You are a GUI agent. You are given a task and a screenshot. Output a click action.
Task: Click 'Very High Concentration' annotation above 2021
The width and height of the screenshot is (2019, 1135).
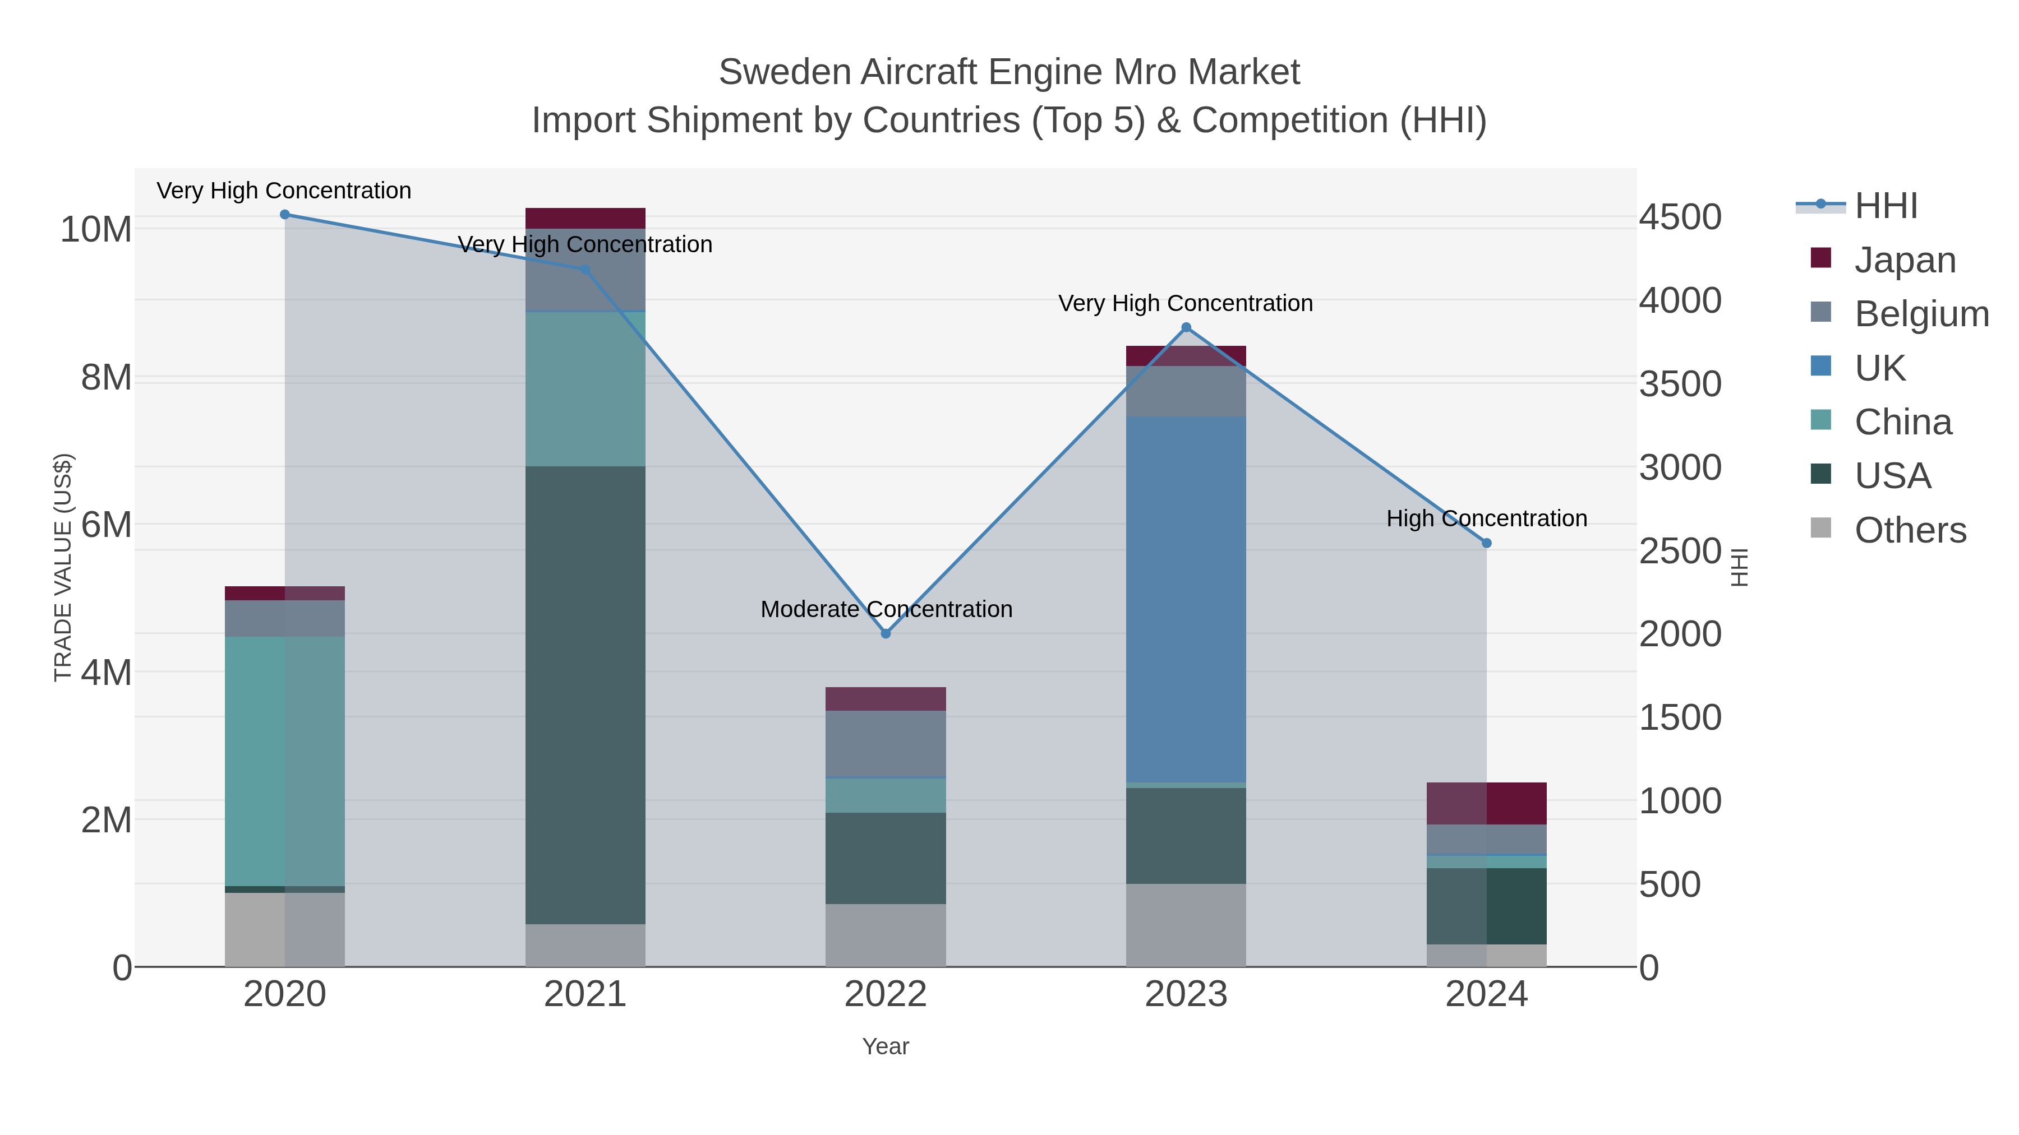[585, 244]
